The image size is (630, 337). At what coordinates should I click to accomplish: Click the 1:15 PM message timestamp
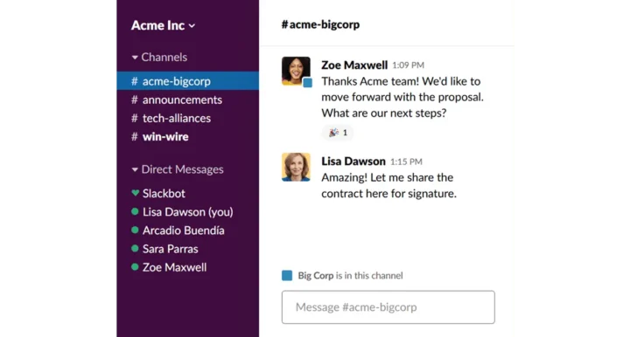click(406, 162)
